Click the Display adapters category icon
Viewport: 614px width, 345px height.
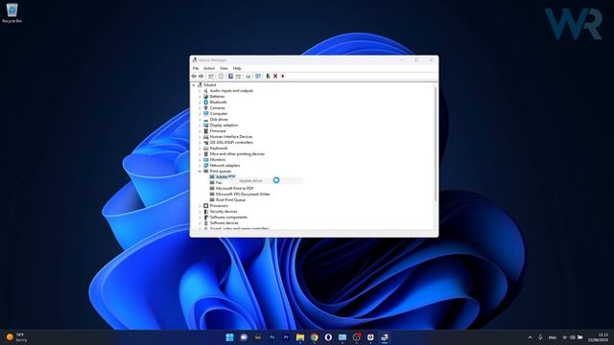tap(206, 126)
